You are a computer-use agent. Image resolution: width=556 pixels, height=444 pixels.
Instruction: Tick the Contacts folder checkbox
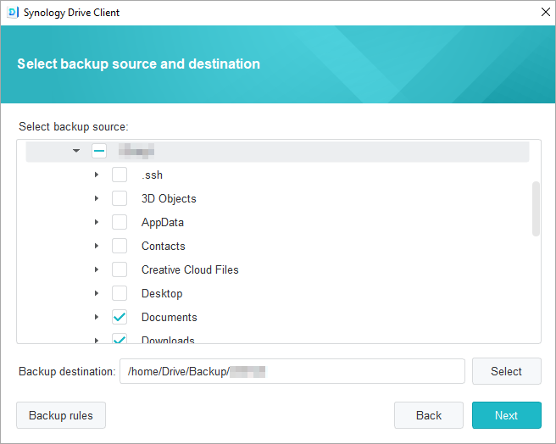(120, 247)
